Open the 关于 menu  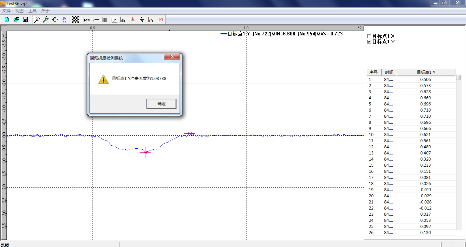click(45, 11)
